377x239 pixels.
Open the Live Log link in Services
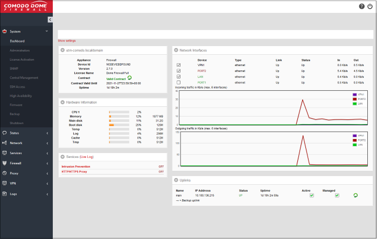[x=87, y=156]
